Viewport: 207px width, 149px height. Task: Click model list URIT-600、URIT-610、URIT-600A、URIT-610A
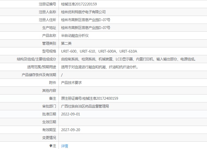tap(99, 51)
